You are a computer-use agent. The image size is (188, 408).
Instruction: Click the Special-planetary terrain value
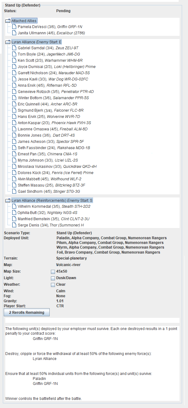[72, 258]
